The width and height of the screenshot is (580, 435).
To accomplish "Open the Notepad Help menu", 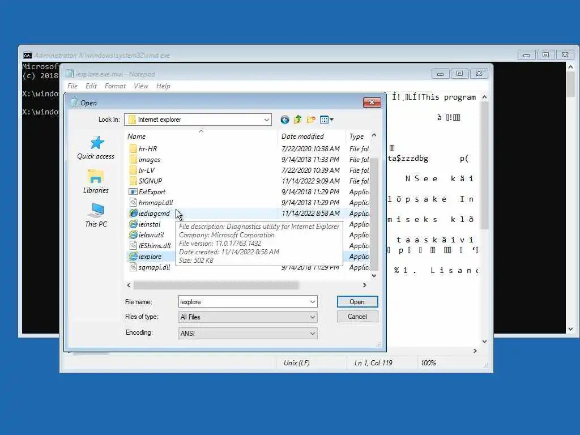I will [163, 86].
